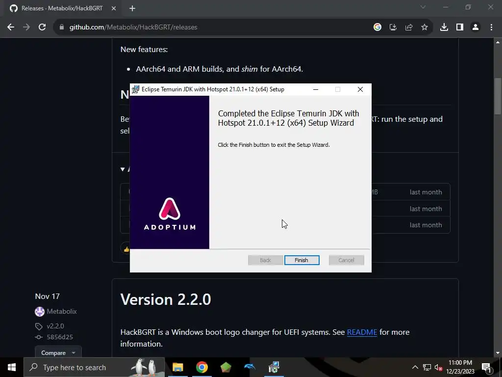
Task: Minimize the Temurin setup dialog
Action: coord(316,89)
